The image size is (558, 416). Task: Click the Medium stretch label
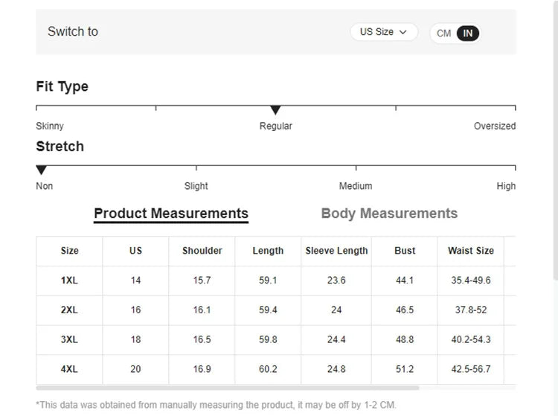(356, 186)
